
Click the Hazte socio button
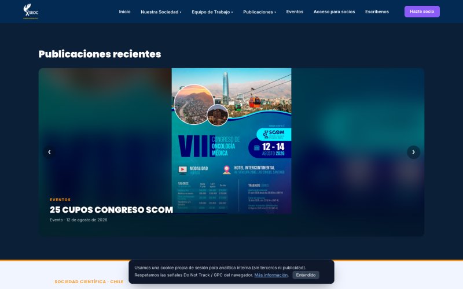[422, 12]
